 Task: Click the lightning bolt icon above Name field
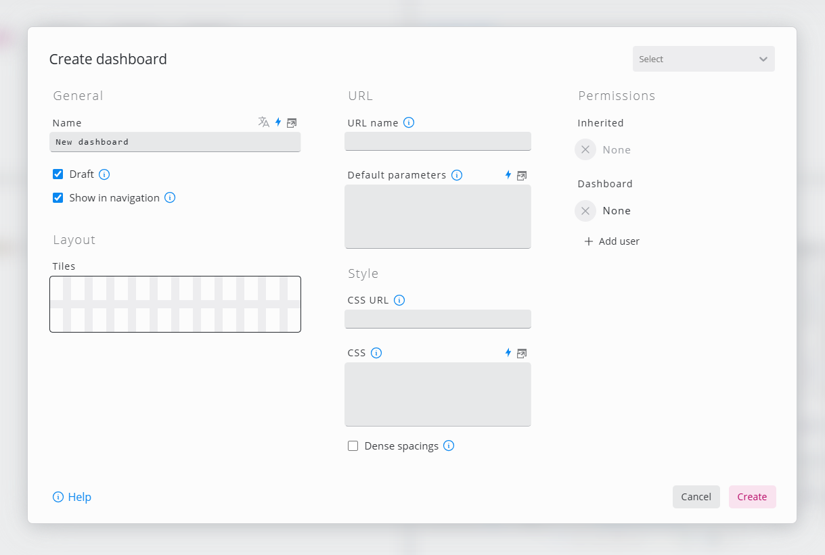tap(278, 122)
